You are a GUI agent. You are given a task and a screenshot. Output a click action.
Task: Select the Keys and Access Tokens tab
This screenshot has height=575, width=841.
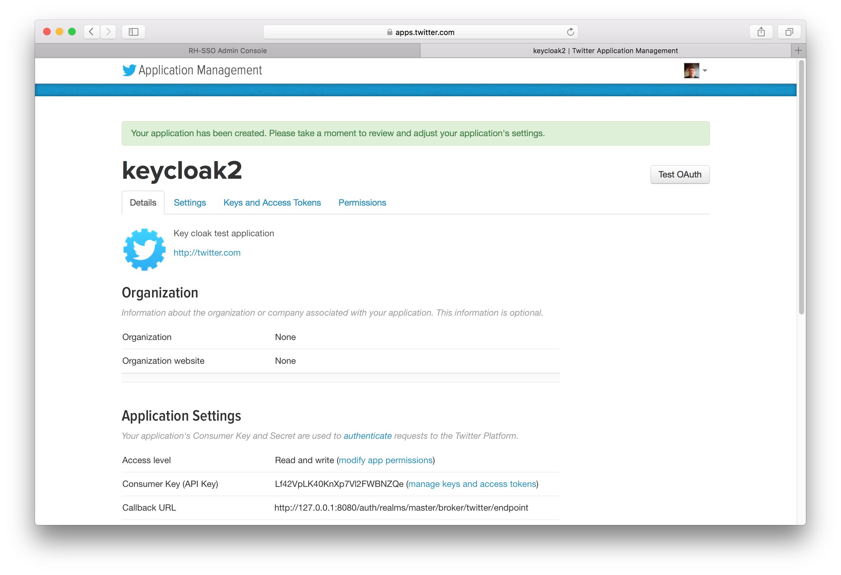[x=272, y=202]
